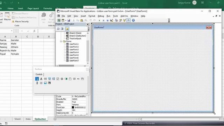Click the Break (pause) toolbar icon
224x126 pixels.
tap(104, 20)
